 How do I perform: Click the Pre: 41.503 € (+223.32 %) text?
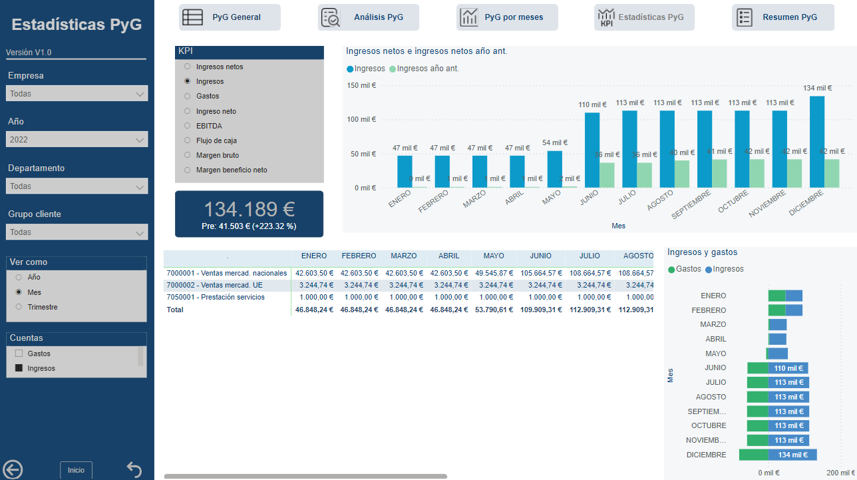pos(249,226)
